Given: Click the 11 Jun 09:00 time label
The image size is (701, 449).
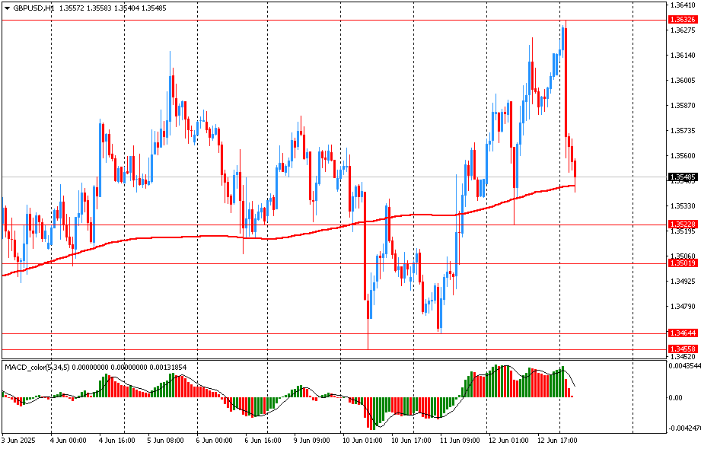Looking at the screenshot, I should (458, 441).
